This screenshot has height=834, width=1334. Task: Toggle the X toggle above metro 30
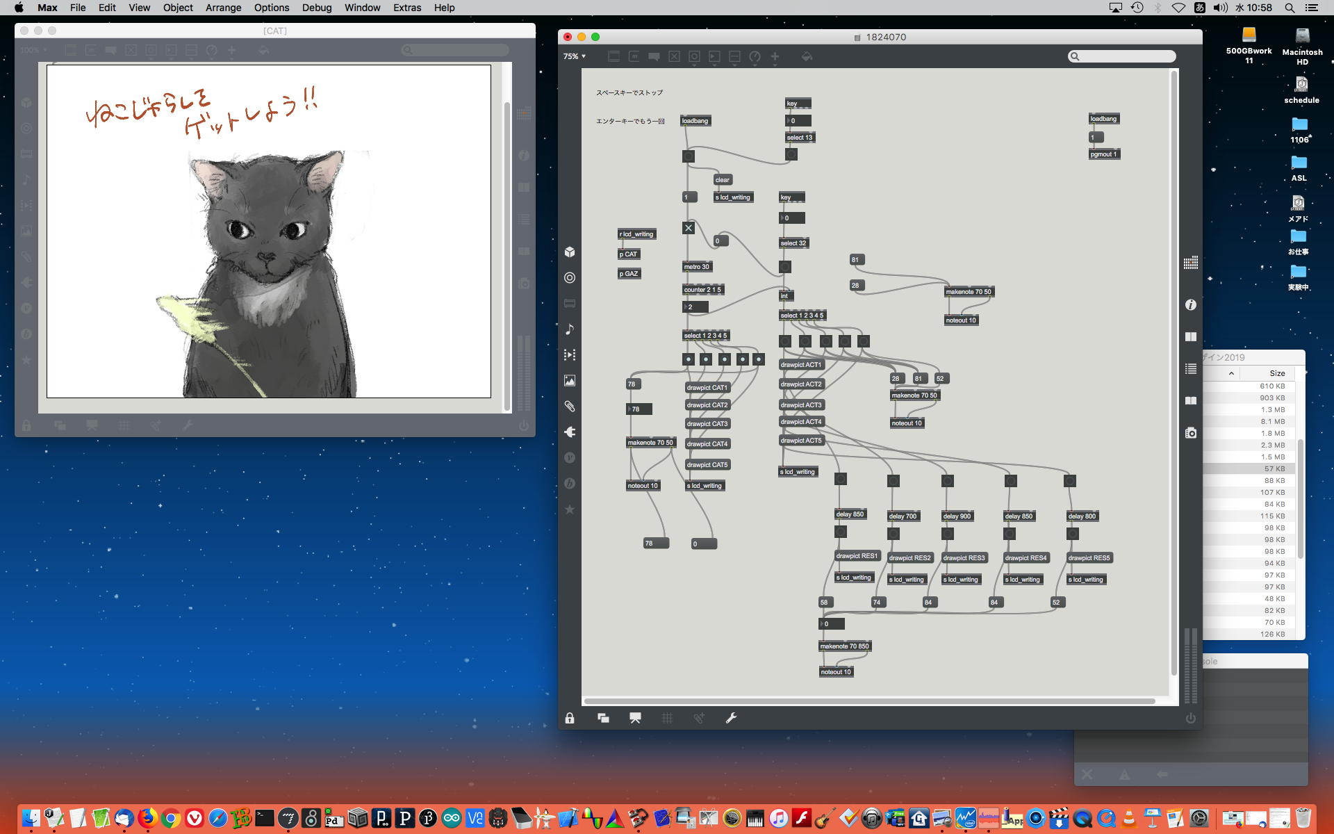[688, 228]
